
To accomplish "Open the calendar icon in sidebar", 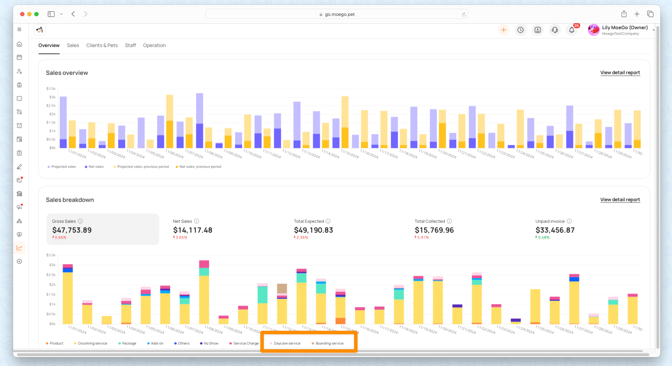I will coord(19,57).
